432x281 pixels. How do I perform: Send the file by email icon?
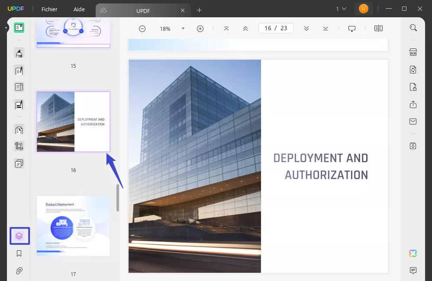413,121
